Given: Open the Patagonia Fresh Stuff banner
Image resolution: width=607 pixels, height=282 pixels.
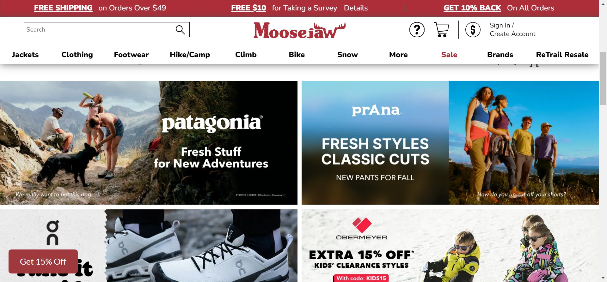Looking at the screenshot, I should click(x=149, y=143).
